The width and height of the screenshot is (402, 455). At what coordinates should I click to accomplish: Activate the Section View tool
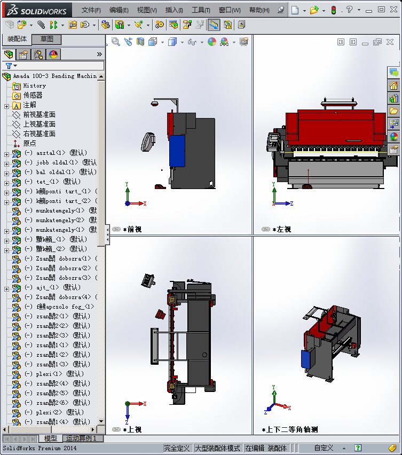[140, 42]
